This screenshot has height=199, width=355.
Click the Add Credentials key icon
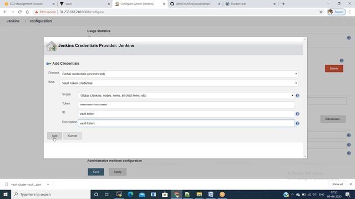48,64
